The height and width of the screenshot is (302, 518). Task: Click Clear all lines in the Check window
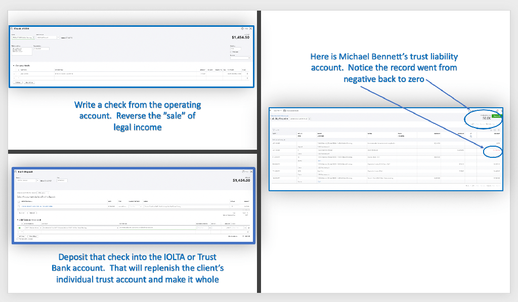[x=29, y=82]
